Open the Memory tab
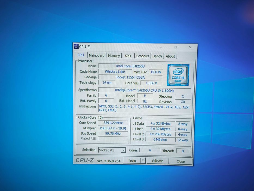Screen dimensions: 254x191 pyautogui.click(x=114, y=56)
